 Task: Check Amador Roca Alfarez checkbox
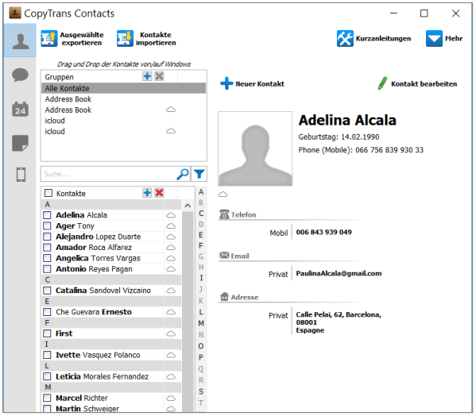47,248
